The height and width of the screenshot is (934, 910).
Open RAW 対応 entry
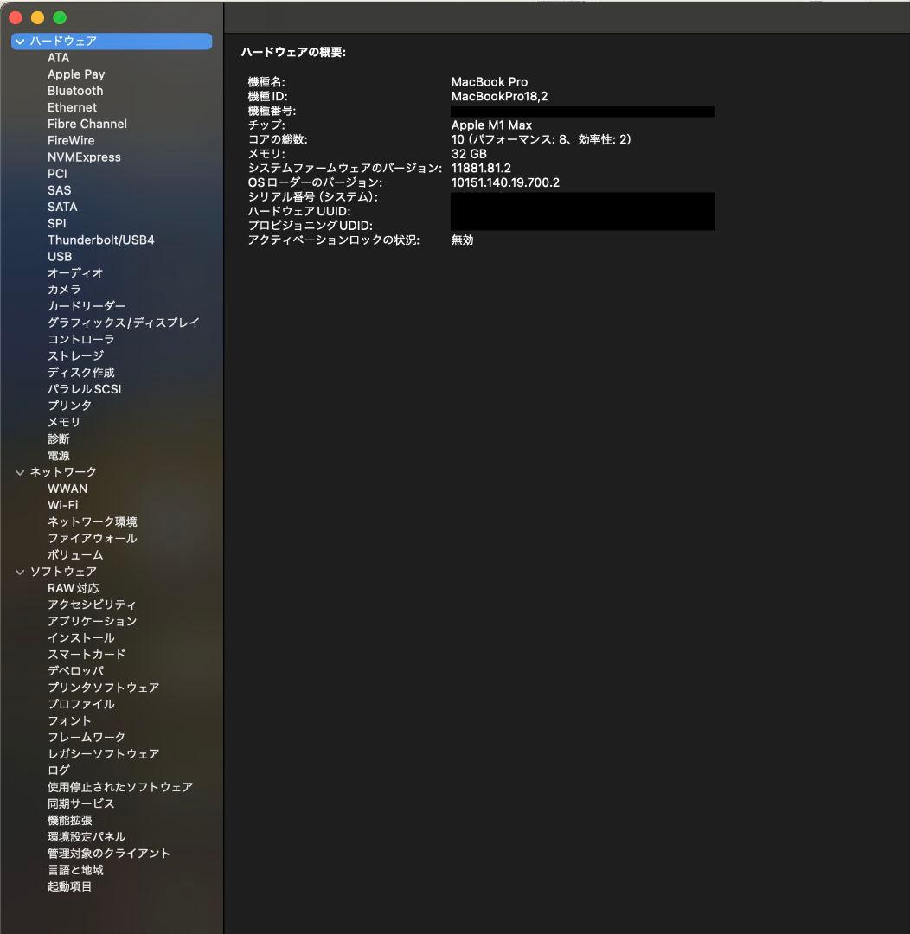pos(74,588)
